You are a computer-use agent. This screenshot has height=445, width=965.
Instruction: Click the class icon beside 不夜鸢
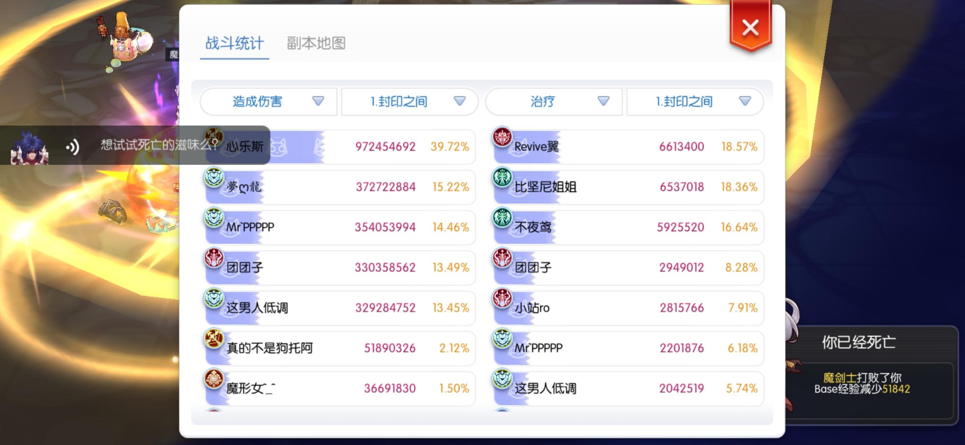click(x=502, y=218)
